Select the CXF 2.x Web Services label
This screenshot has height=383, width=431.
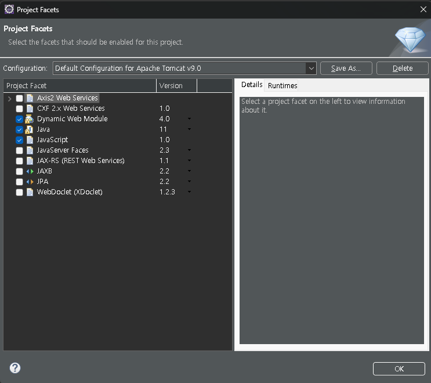pos(71,109)
